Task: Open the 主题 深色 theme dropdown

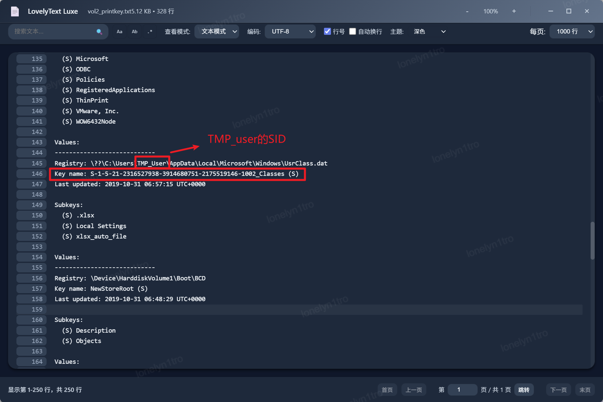Action: (x=429, y=31)
